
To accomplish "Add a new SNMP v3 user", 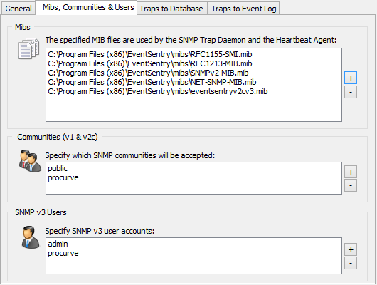I will [x=351, y=249].
